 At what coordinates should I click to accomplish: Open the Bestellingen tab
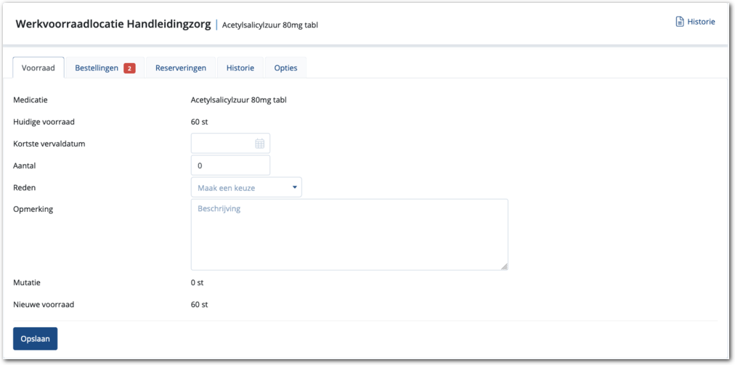click(x=97, y=68)
